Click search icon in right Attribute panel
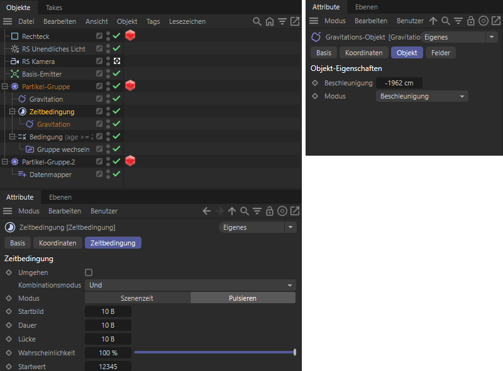This screenshot has height=371, width=503. click(x=446, y=21)
